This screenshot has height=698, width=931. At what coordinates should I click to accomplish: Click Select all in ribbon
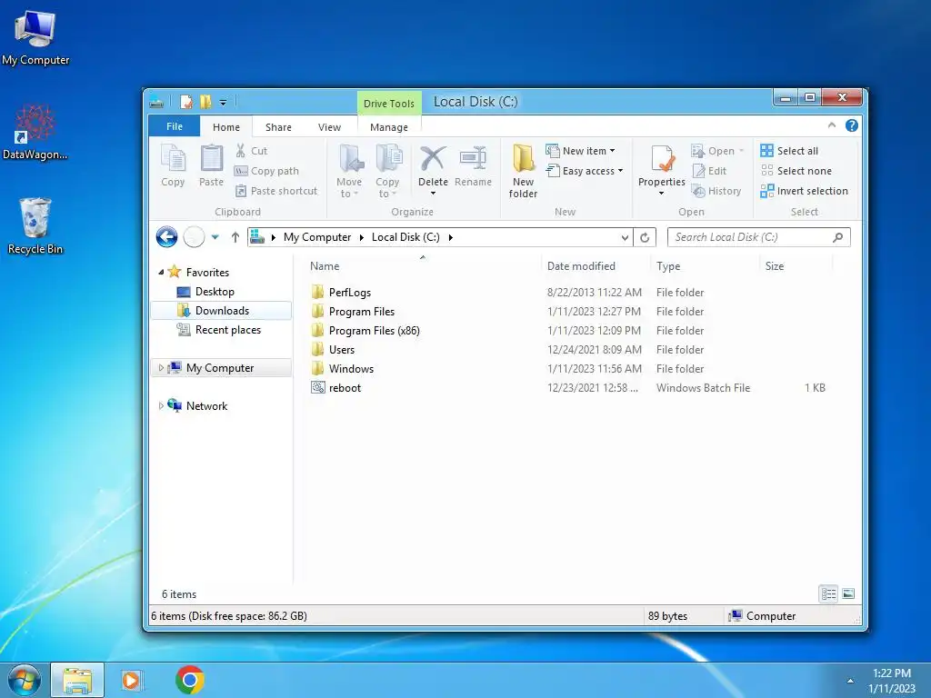789,151
